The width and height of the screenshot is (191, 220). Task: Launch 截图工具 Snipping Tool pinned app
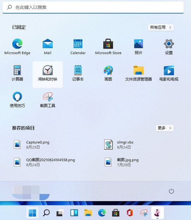point(48,99)
